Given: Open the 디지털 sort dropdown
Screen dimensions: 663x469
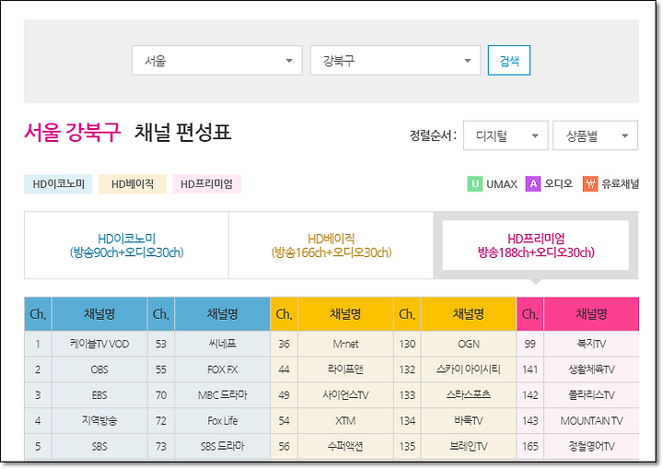Looking at the screenshot, I should pyautogui.click(x=506, y=135).
